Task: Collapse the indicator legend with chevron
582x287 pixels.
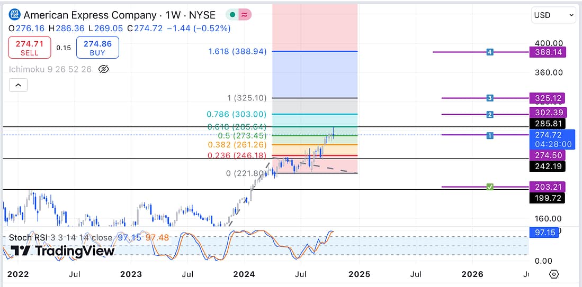Action: click(18, 85)
